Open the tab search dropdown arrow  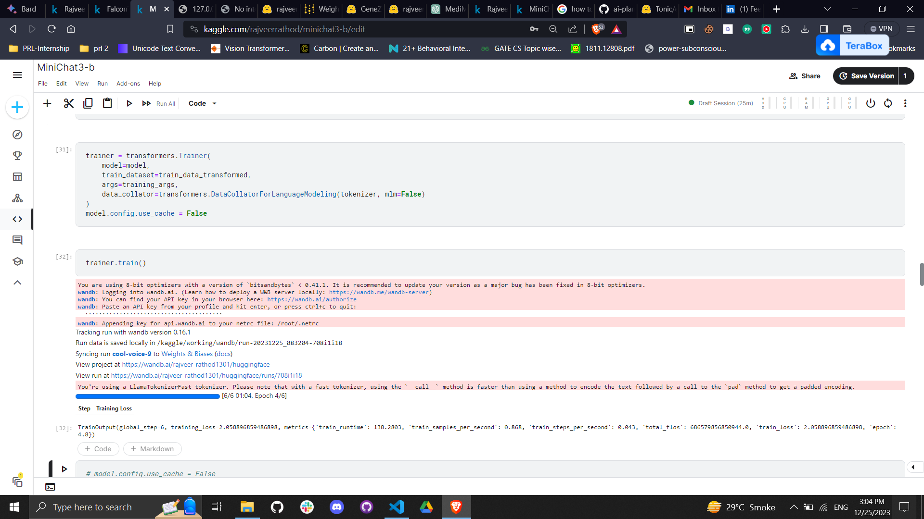pyautogui.click(x=827, y=9)
